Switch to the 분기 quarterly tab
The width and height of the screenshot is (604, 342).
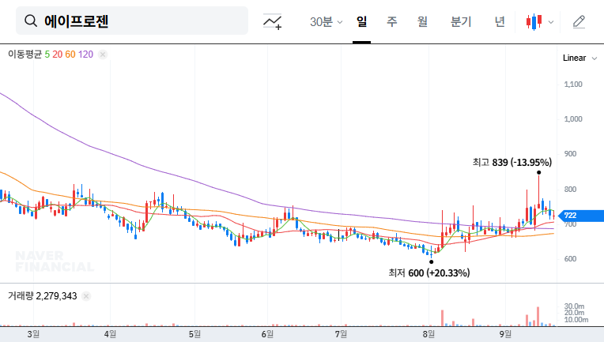(460, 21)
